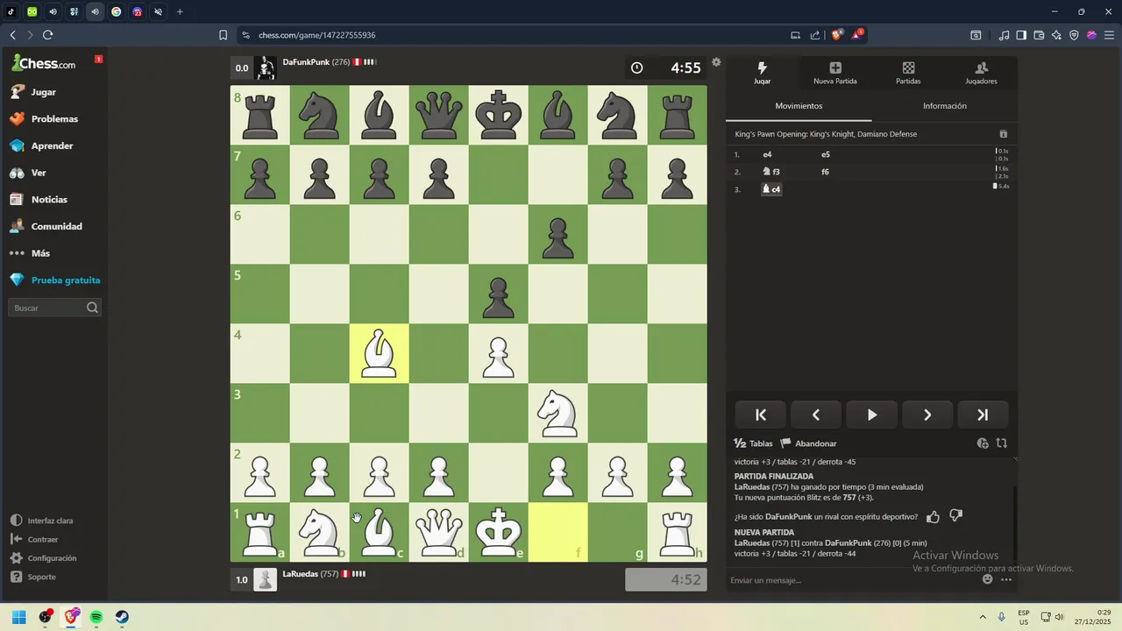Select the white bishop on c4
Viewport: 1122px width, 631px height.
point(379,353)
